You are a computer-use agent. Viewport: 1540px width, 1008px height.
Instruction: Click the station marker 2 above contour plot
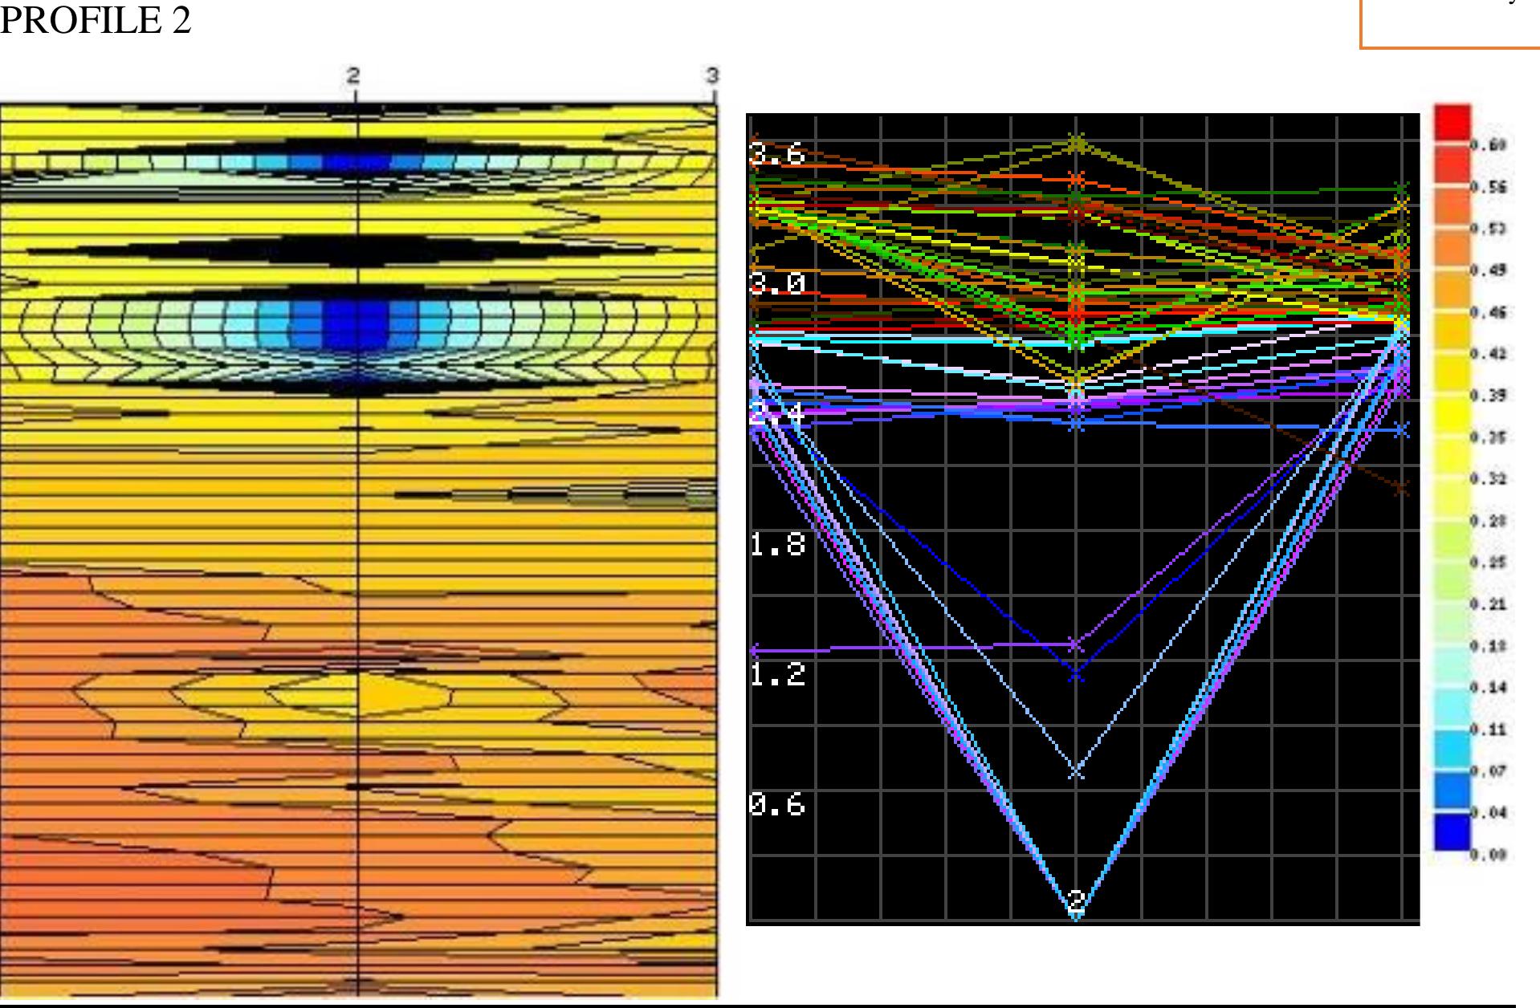(x=352, y=76)
